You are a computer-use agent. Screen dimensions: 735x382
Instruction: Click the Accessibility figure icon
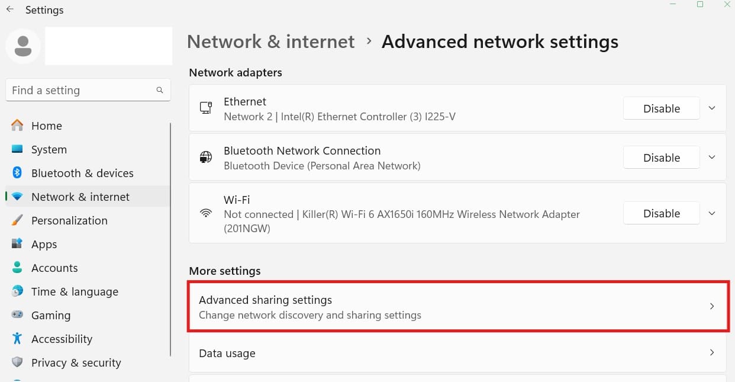pyautogui.click(x=17, y=339)
